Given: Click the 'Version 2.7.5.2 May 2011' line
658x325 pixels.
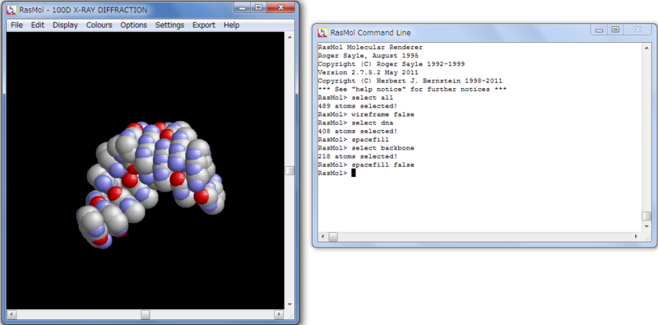Looking at the screenshot, I should coord(368,72).
